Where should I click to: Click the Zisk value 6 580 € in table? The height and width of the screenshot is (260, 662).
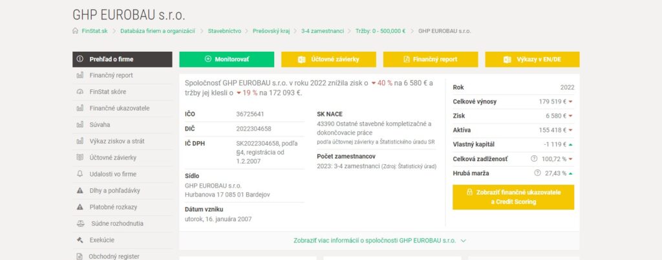556,116
